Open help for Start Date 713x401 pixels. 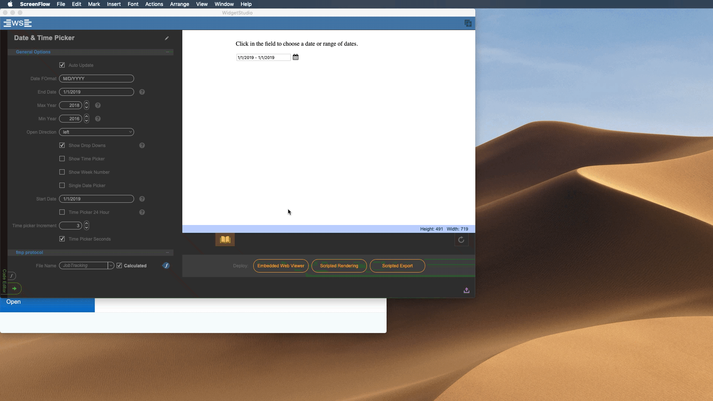(x=142, y=199)
